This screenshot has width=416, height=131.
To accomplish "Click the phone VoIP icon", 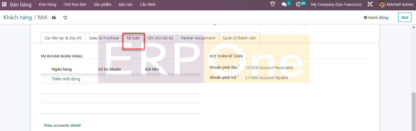I will click(x=273, y=5).
